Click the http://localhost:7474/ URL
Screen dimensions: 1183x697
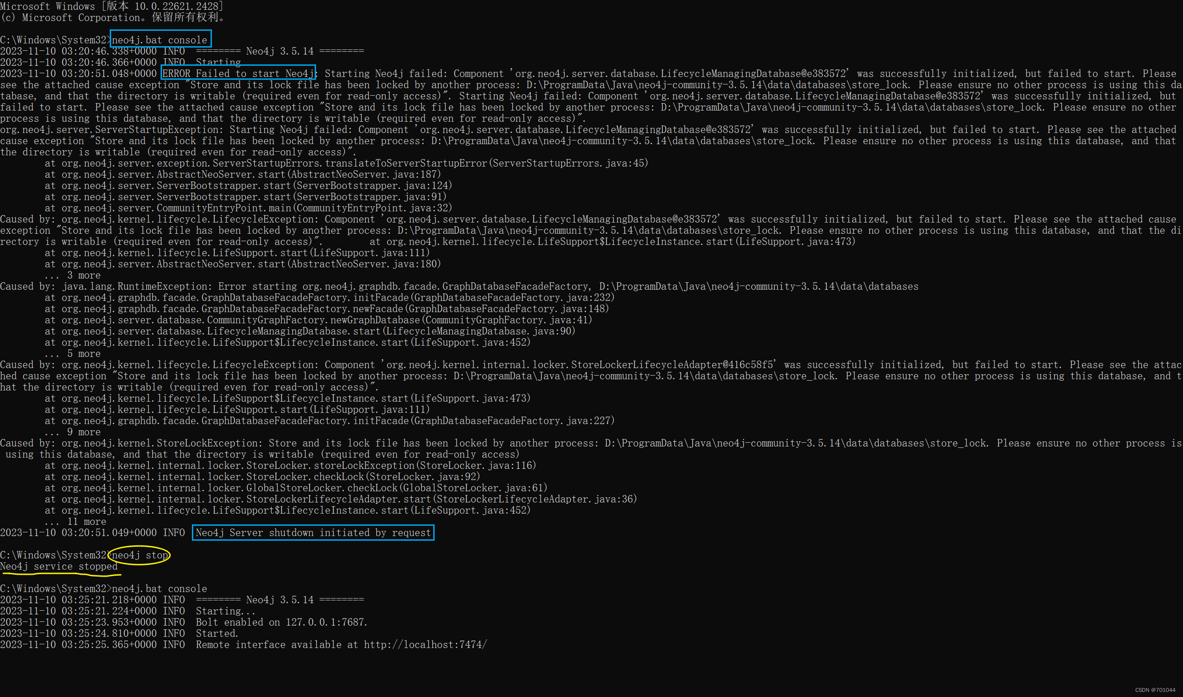click(425, 645)
